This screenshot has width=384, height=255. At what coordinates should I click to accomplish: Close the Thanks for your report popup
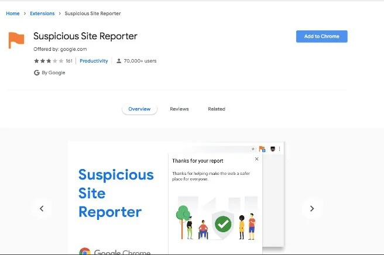click(x=256, y=159)
